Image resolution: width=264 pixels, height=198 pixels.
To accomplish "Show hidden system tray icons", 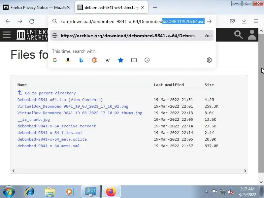I will click(x=207, y=192).
